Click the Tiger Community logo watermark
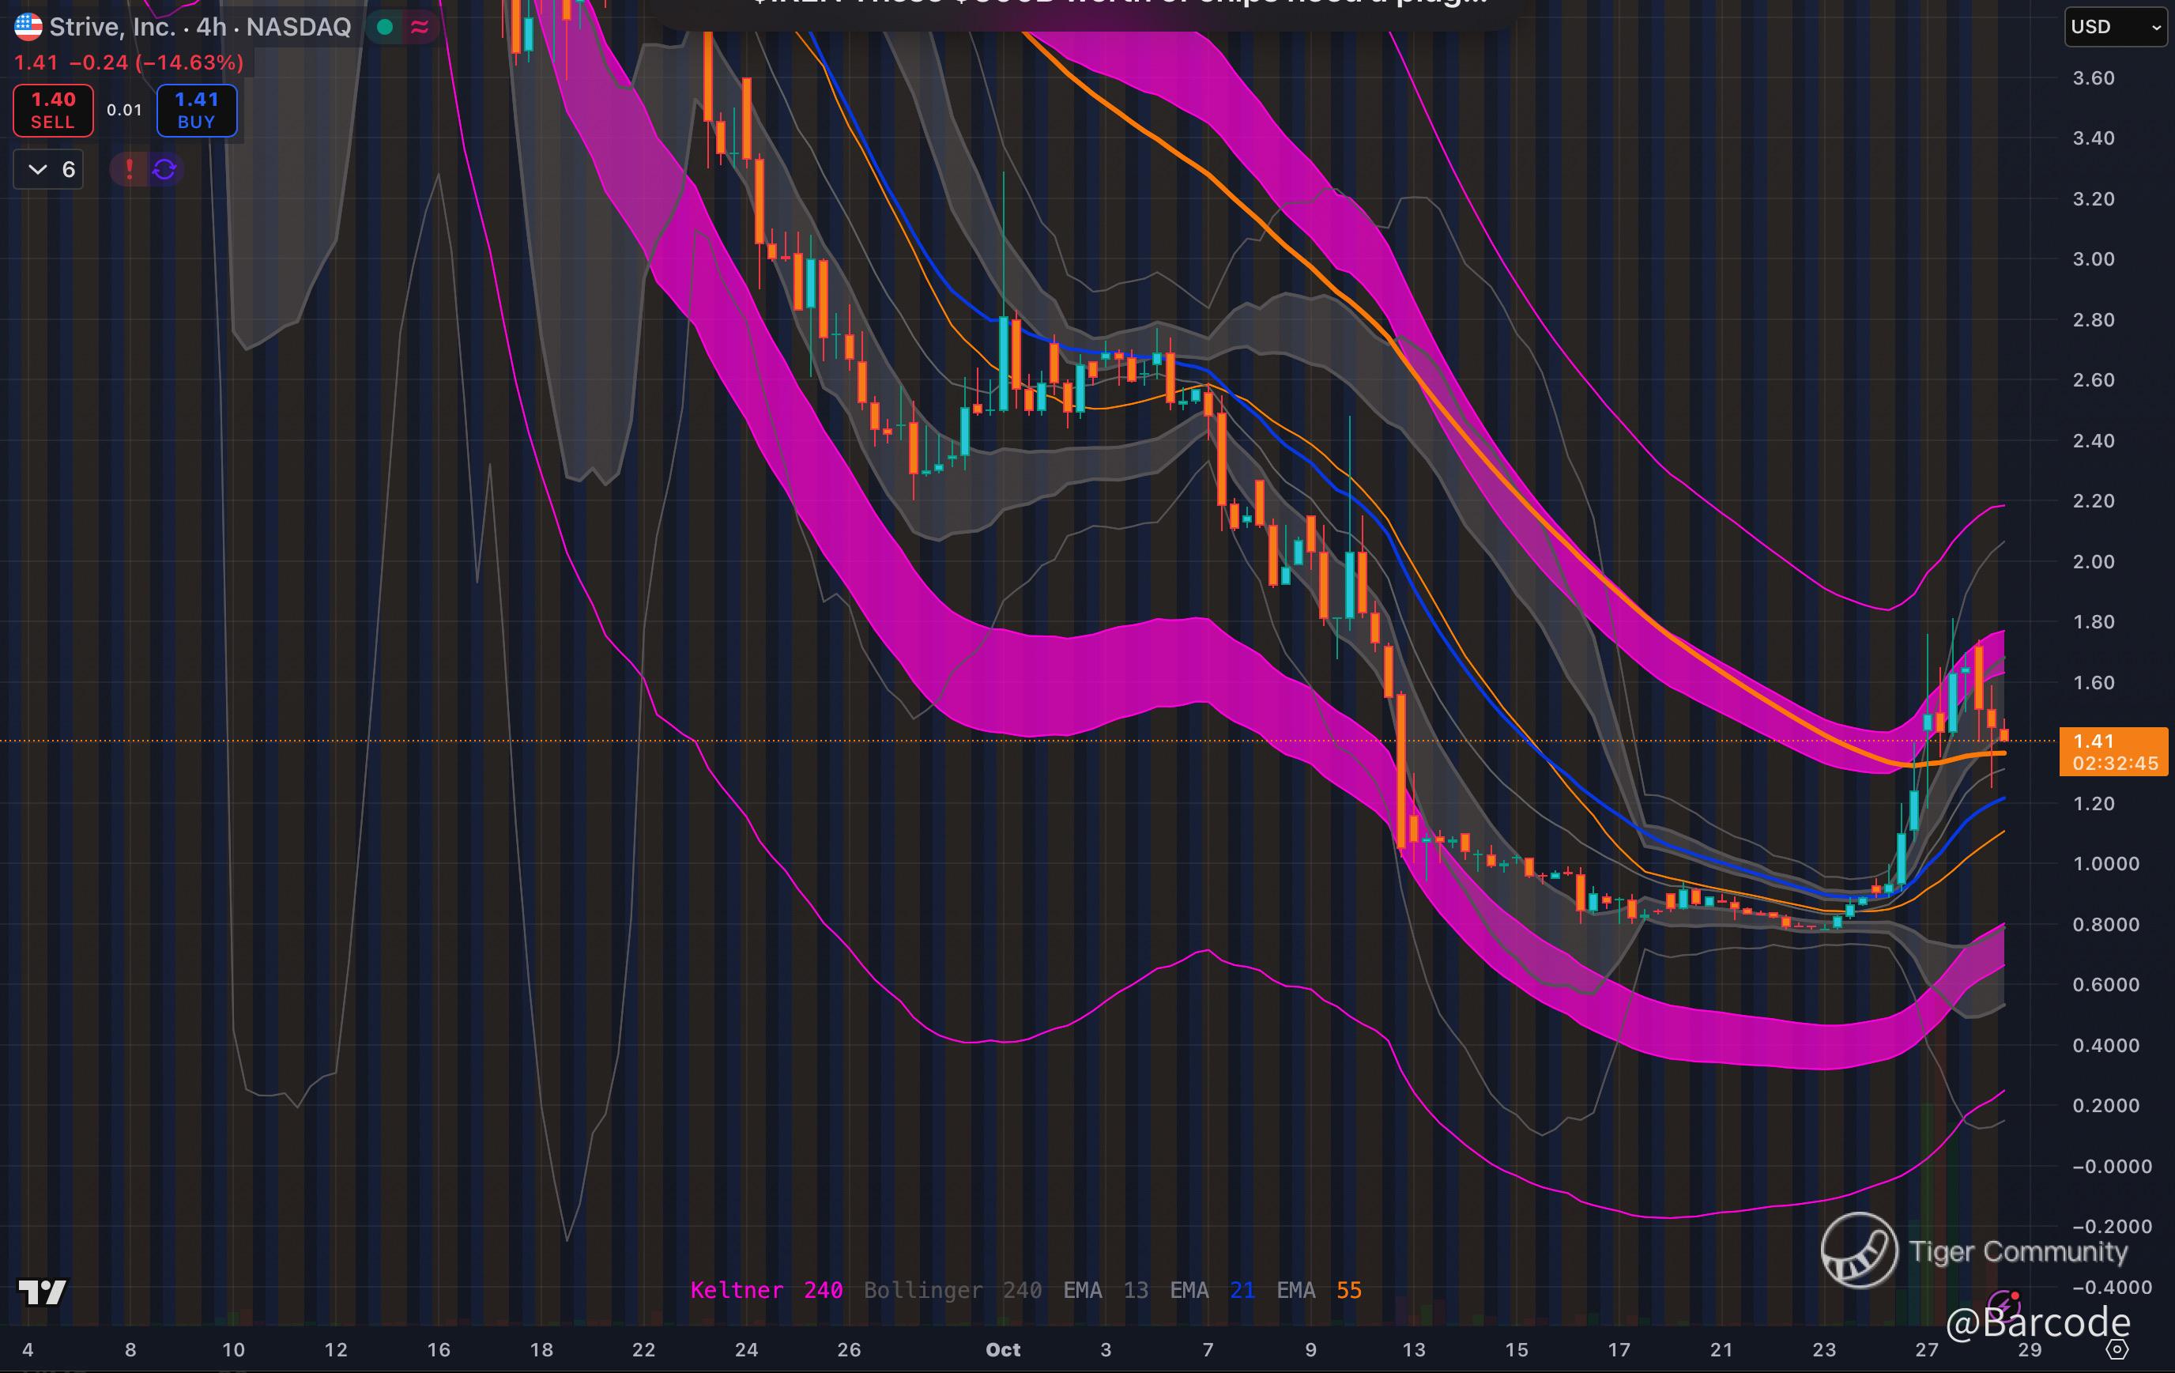Screen dimensions: 2175x1373 pos(1859,1250)
